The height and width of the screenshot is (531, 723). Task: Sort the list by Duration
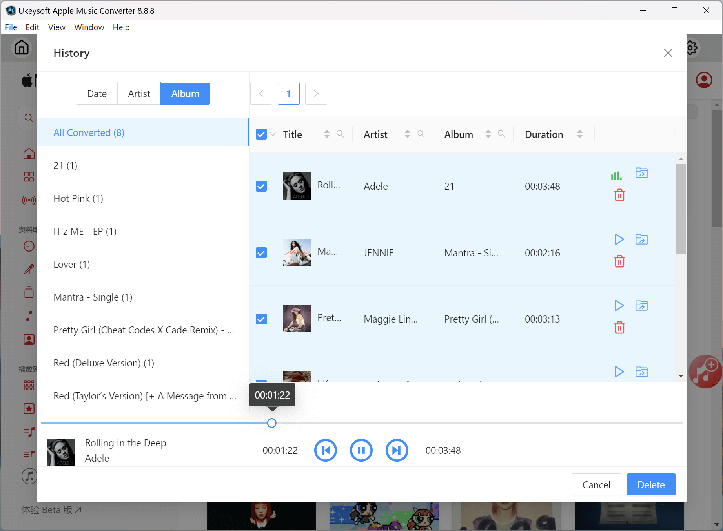coord(579,134)
